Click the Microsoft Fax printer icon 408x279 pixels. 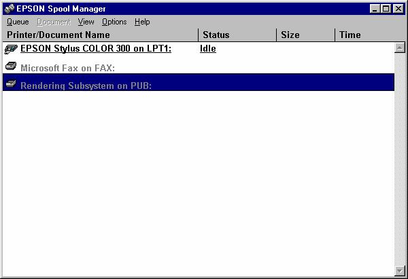click(11, 66)
